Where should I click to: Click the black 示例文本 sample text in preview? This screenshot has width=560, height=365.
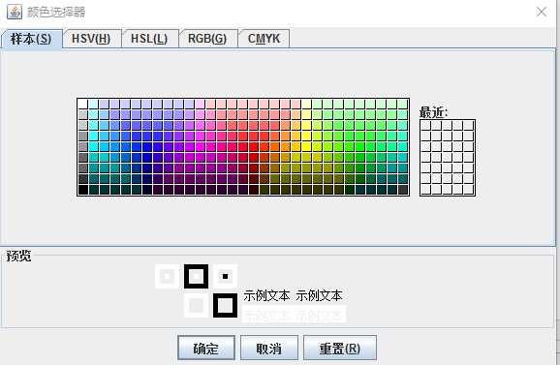coord(293,296)
